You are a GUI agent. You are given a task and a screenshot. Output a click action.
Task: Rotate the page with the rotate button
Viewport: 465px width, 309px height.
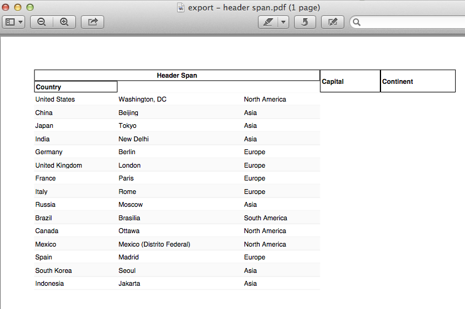tap(305, 22)
